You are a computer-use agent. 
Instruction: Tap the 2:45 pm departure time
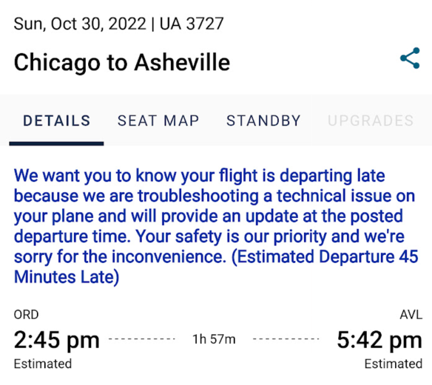click(x=57, y=340)
